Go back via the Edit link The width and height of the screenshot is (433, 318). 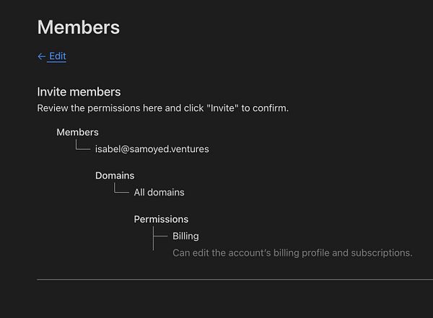[x=58, y=56]
